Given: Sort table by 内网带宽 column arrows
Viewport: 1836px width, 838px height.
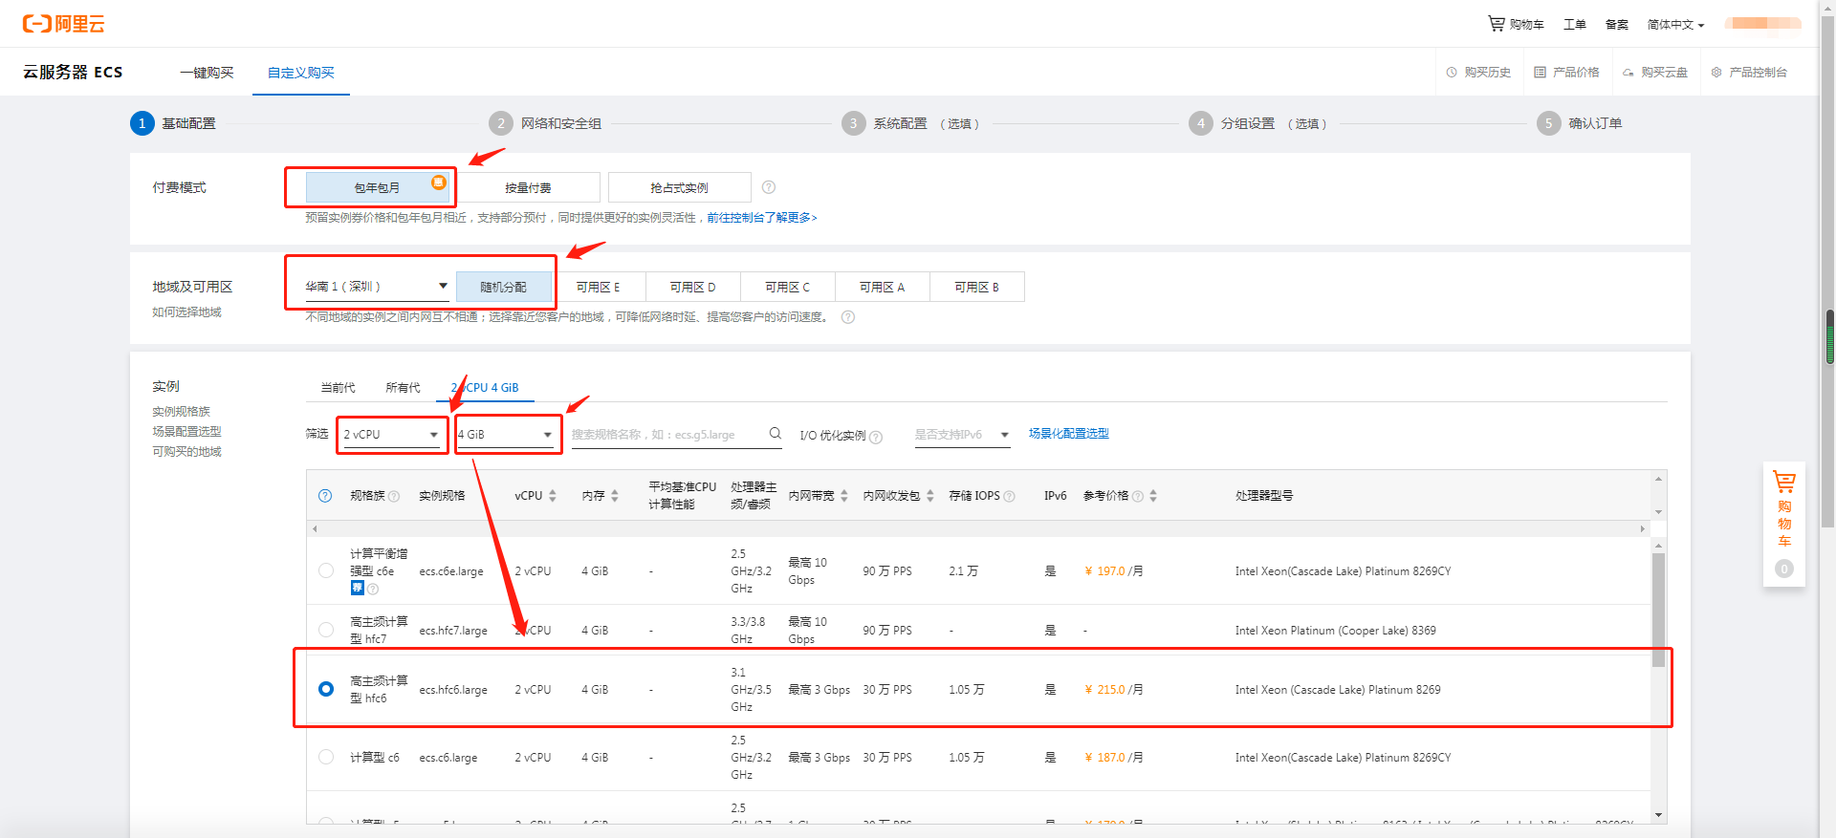Looking at the screenshot, I should coord(844,496).
